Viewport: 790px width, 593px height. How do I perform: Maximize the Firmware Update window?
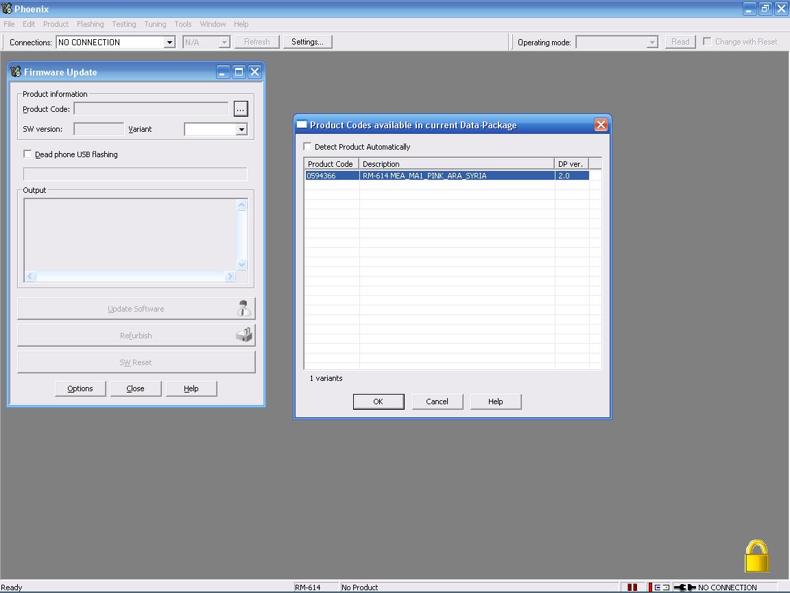[239, 72]
